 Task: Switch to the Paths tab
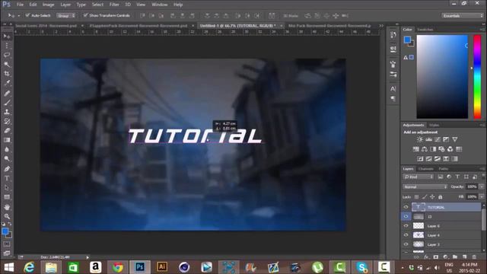pyautogui.click(x=443, y=169)
